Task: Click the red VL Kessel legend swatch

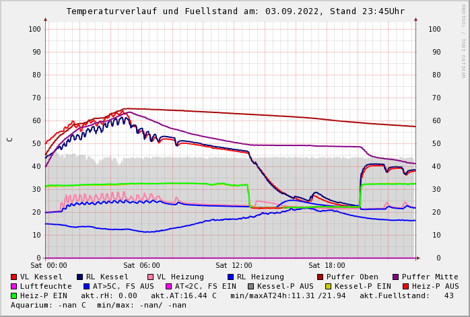Action: (x=14, y=277)
